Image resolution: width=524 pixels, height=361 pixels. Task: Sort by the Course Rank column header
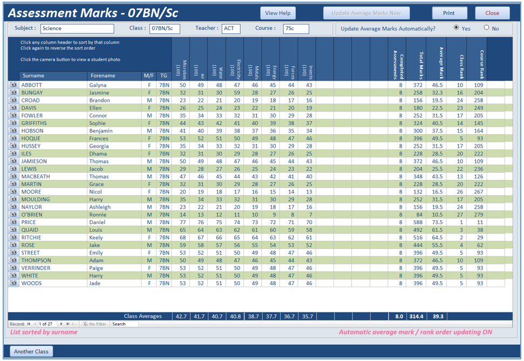click(477, 59)
